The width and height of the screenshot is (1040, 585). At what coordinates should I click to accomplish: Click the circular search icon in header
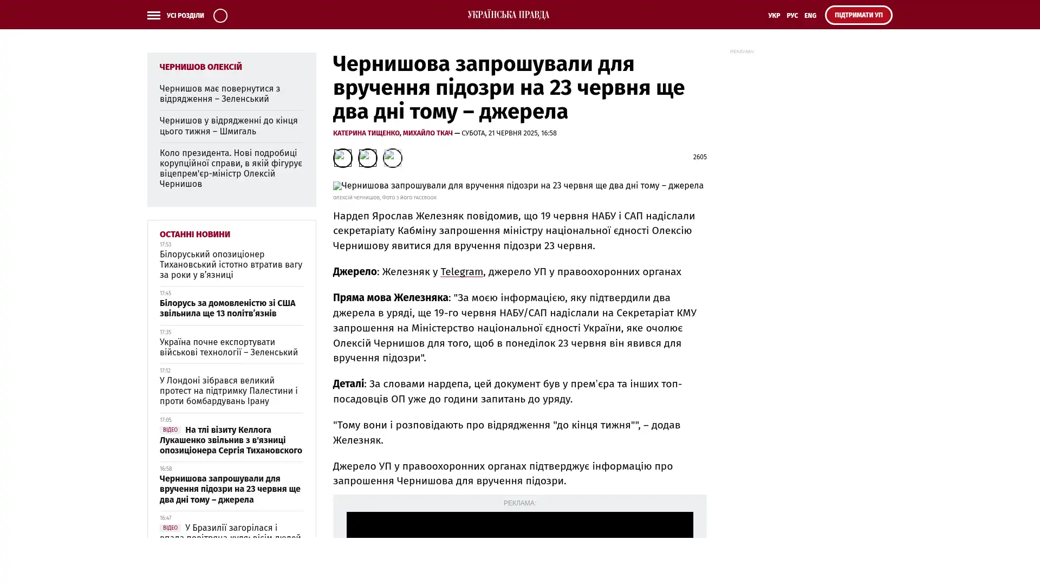[220, 16]
